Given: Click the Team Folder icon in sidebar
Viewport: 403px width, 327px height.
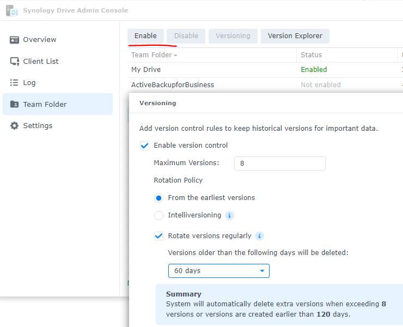Looking at the screenshot, I should coord(14,104).
